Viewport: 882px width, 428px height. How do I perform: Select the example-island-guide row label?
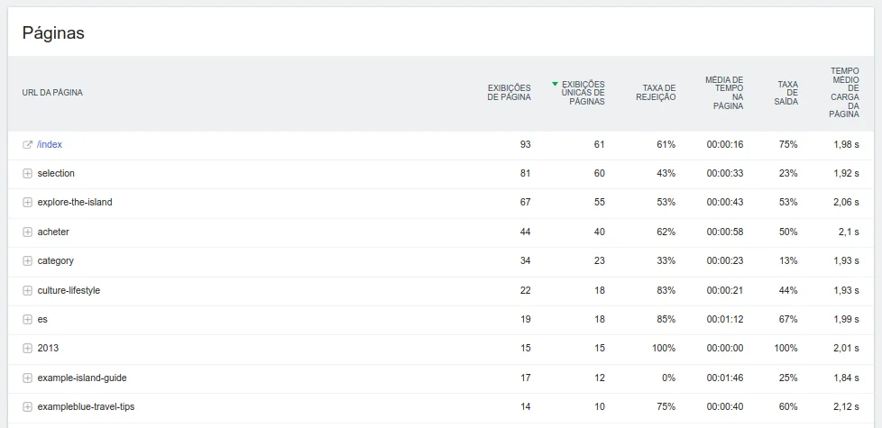(76, 378)
